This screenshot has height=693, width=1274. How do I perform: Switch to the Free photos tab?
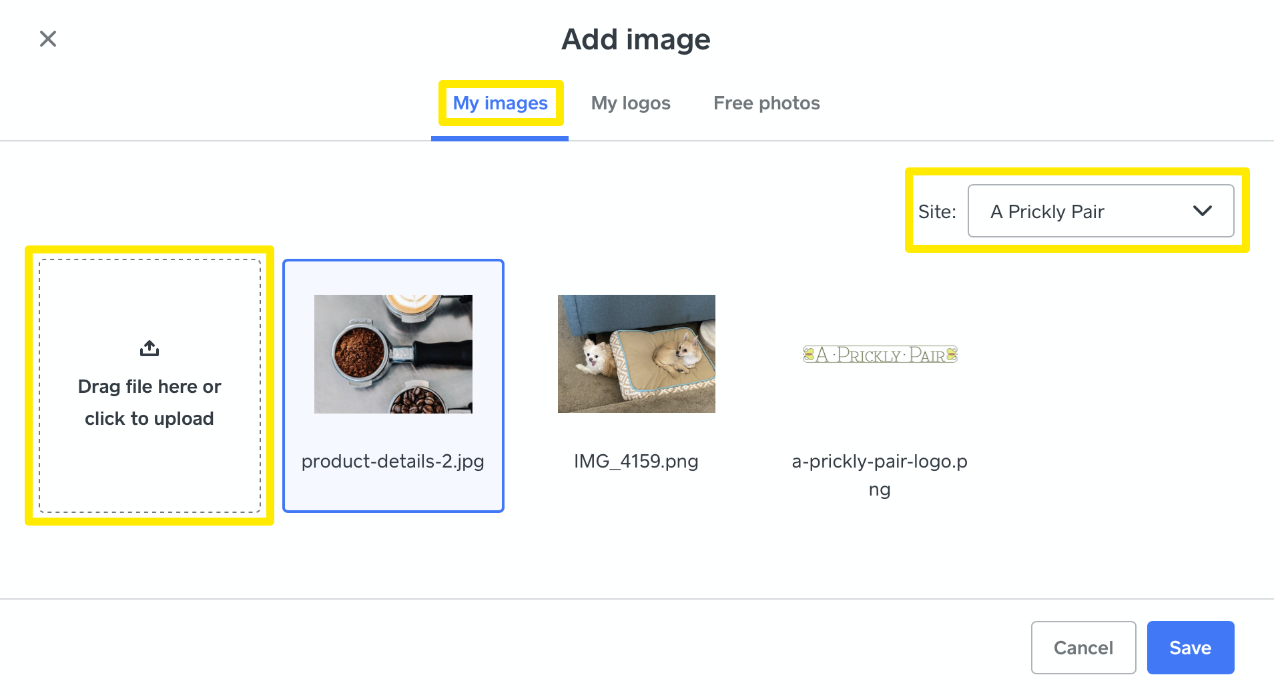766,103
